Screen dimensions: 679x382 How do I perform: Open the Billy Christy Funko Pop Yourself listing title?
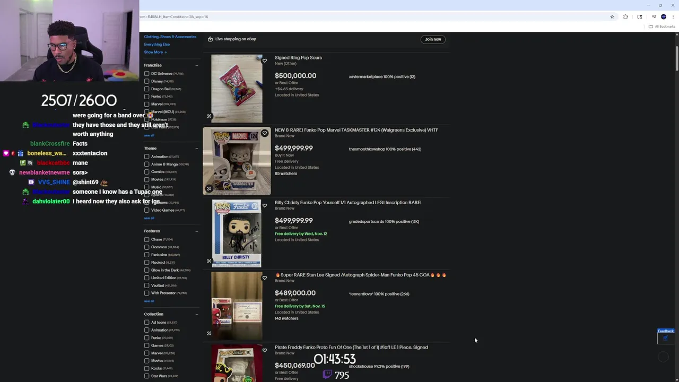[x=348, y=202]
